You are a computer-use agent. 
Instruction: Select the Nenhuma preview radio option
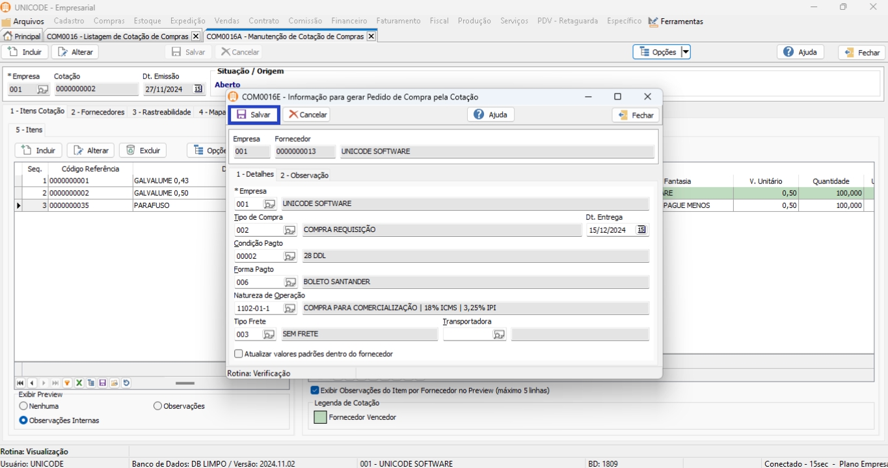point(23,406)
